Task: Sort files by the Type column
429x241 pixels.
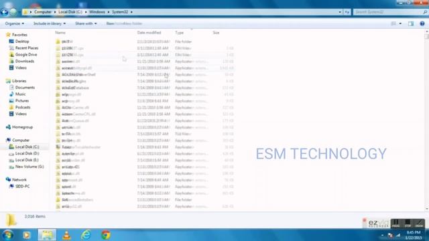Action: pyautogui.click(x=179, y=33)
